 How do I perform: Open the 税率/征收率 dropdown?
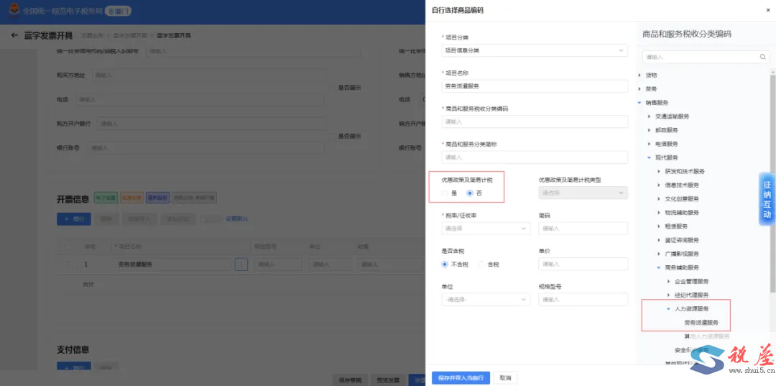click(486, 229)
